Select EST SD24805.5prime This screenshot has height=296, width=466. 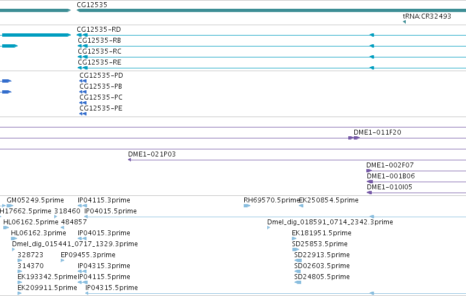322,277
